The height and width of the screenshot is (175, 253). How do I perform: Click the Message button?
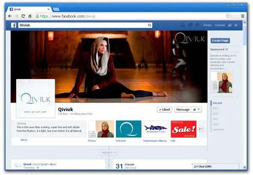pyautogui.click(x=183, y=110)
